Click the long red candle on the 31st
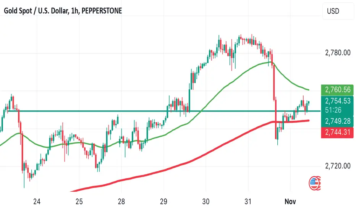Image resolution: width=356 pixels, height=210 pixels. 274,82
